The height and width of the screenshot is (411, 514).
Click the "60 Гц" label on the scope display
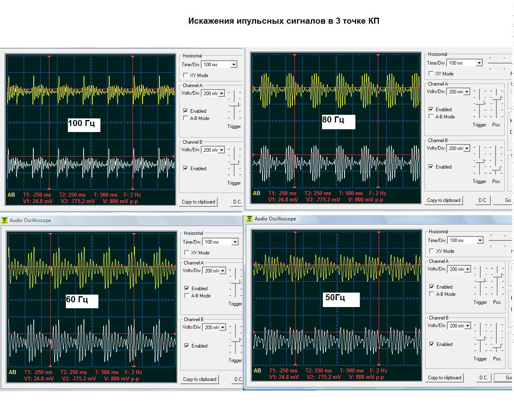pyautogui.click(x=77, y=299)
